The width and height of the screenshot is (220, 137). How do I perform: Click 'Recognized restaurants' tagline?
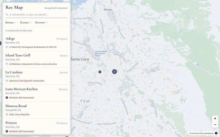point(56,8)
